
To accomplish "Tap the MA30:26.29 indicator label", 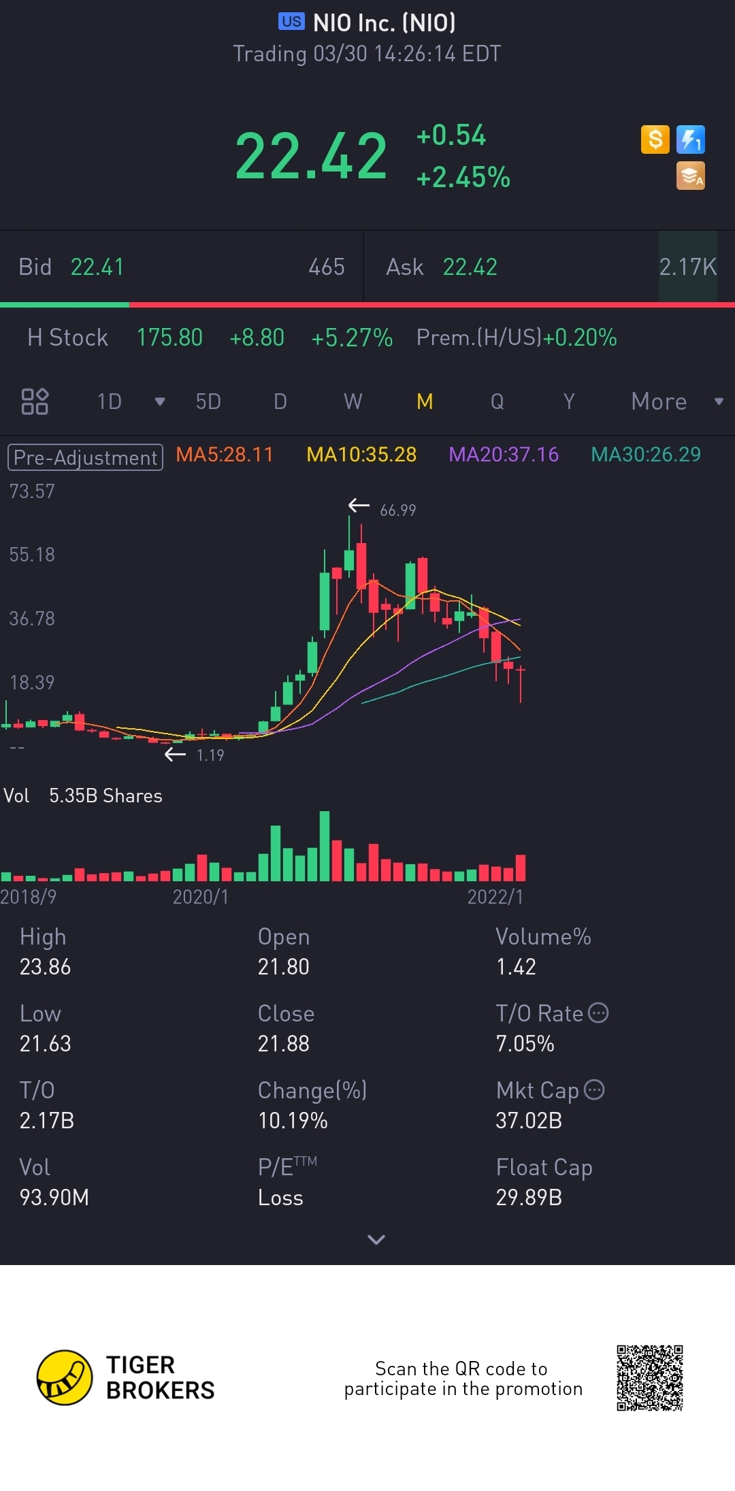I will click(646, 455).
